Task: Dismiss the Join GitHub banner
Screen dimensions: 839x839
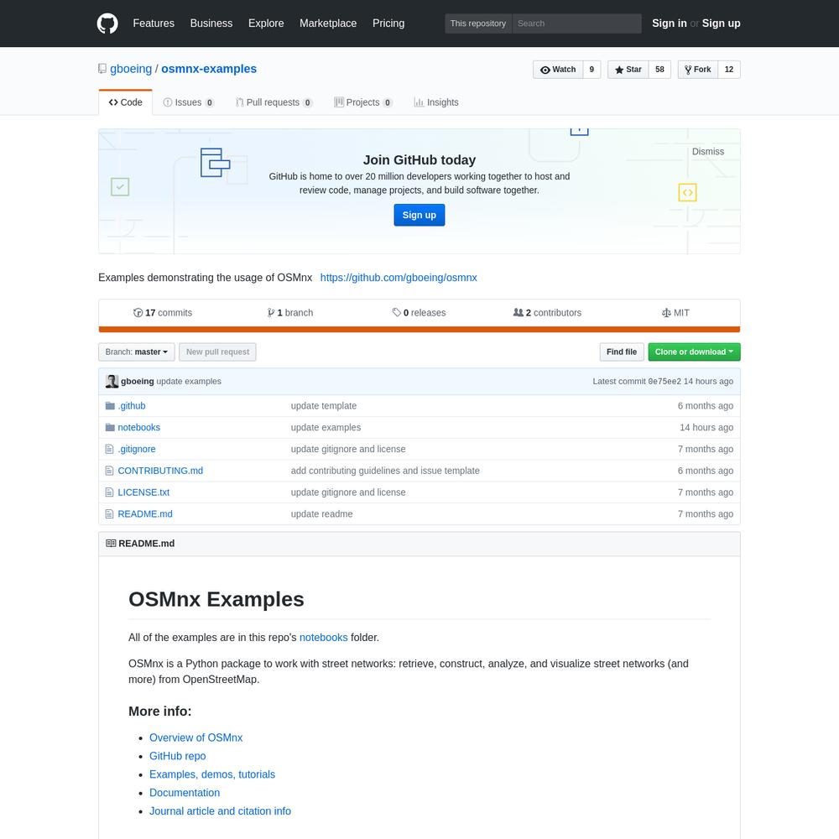Action: click(708, 151)
